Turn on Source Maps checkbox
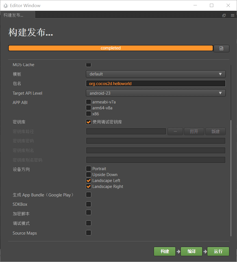This screenshot has width=237, height=262. point(88,233)
